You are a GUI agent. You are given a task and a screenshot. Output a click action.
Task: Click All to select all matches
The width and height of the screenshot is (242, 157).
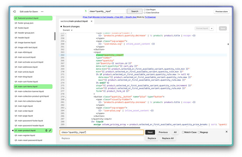coord(175,132)
